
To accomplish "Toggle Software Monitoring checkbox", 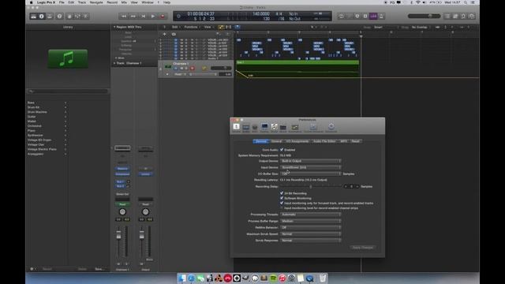I will click(282, 198).
